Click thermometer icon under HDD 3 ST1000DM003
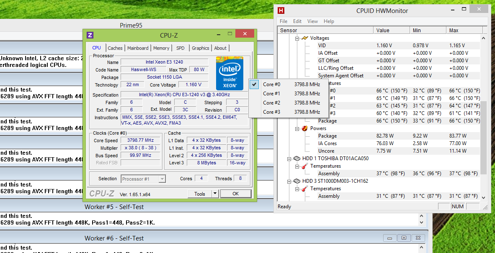Screen dimensions: 495x253 (304, 189)
